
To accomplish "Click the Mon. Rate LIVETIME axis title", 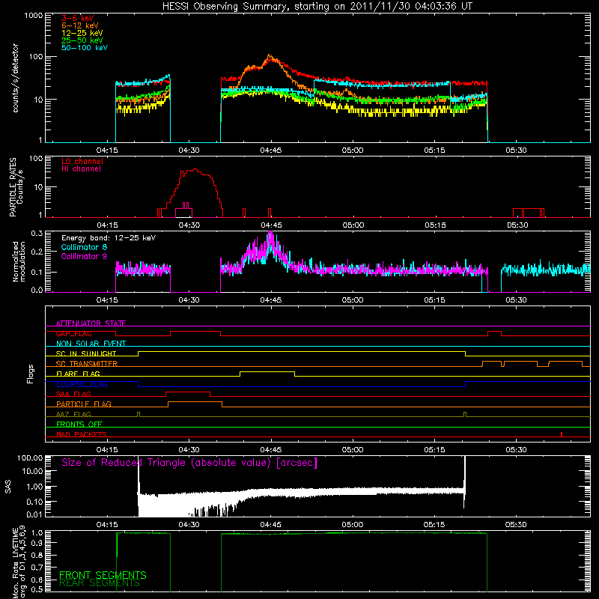I will coord(19,563).
